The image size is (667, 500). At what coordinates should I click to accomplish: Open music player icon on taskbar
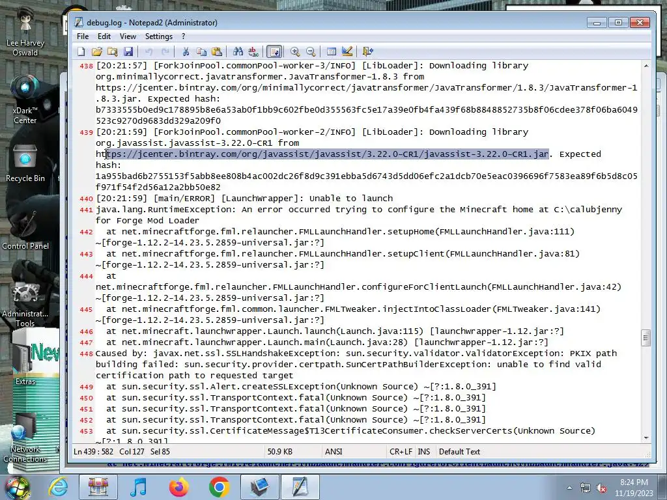(138, 487)
